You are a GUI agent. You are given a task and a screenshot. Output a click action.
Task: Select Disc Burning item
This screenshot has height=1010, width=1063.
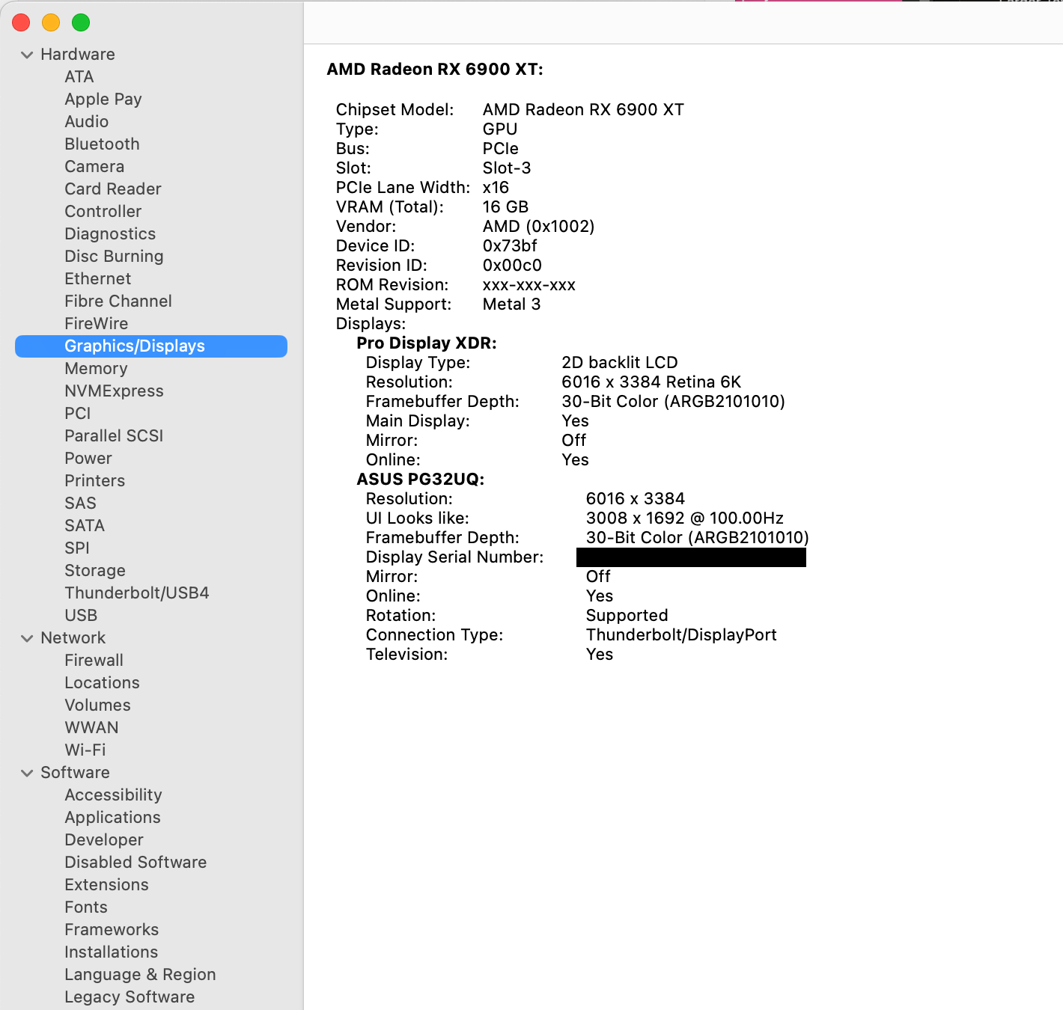point(114,257)
